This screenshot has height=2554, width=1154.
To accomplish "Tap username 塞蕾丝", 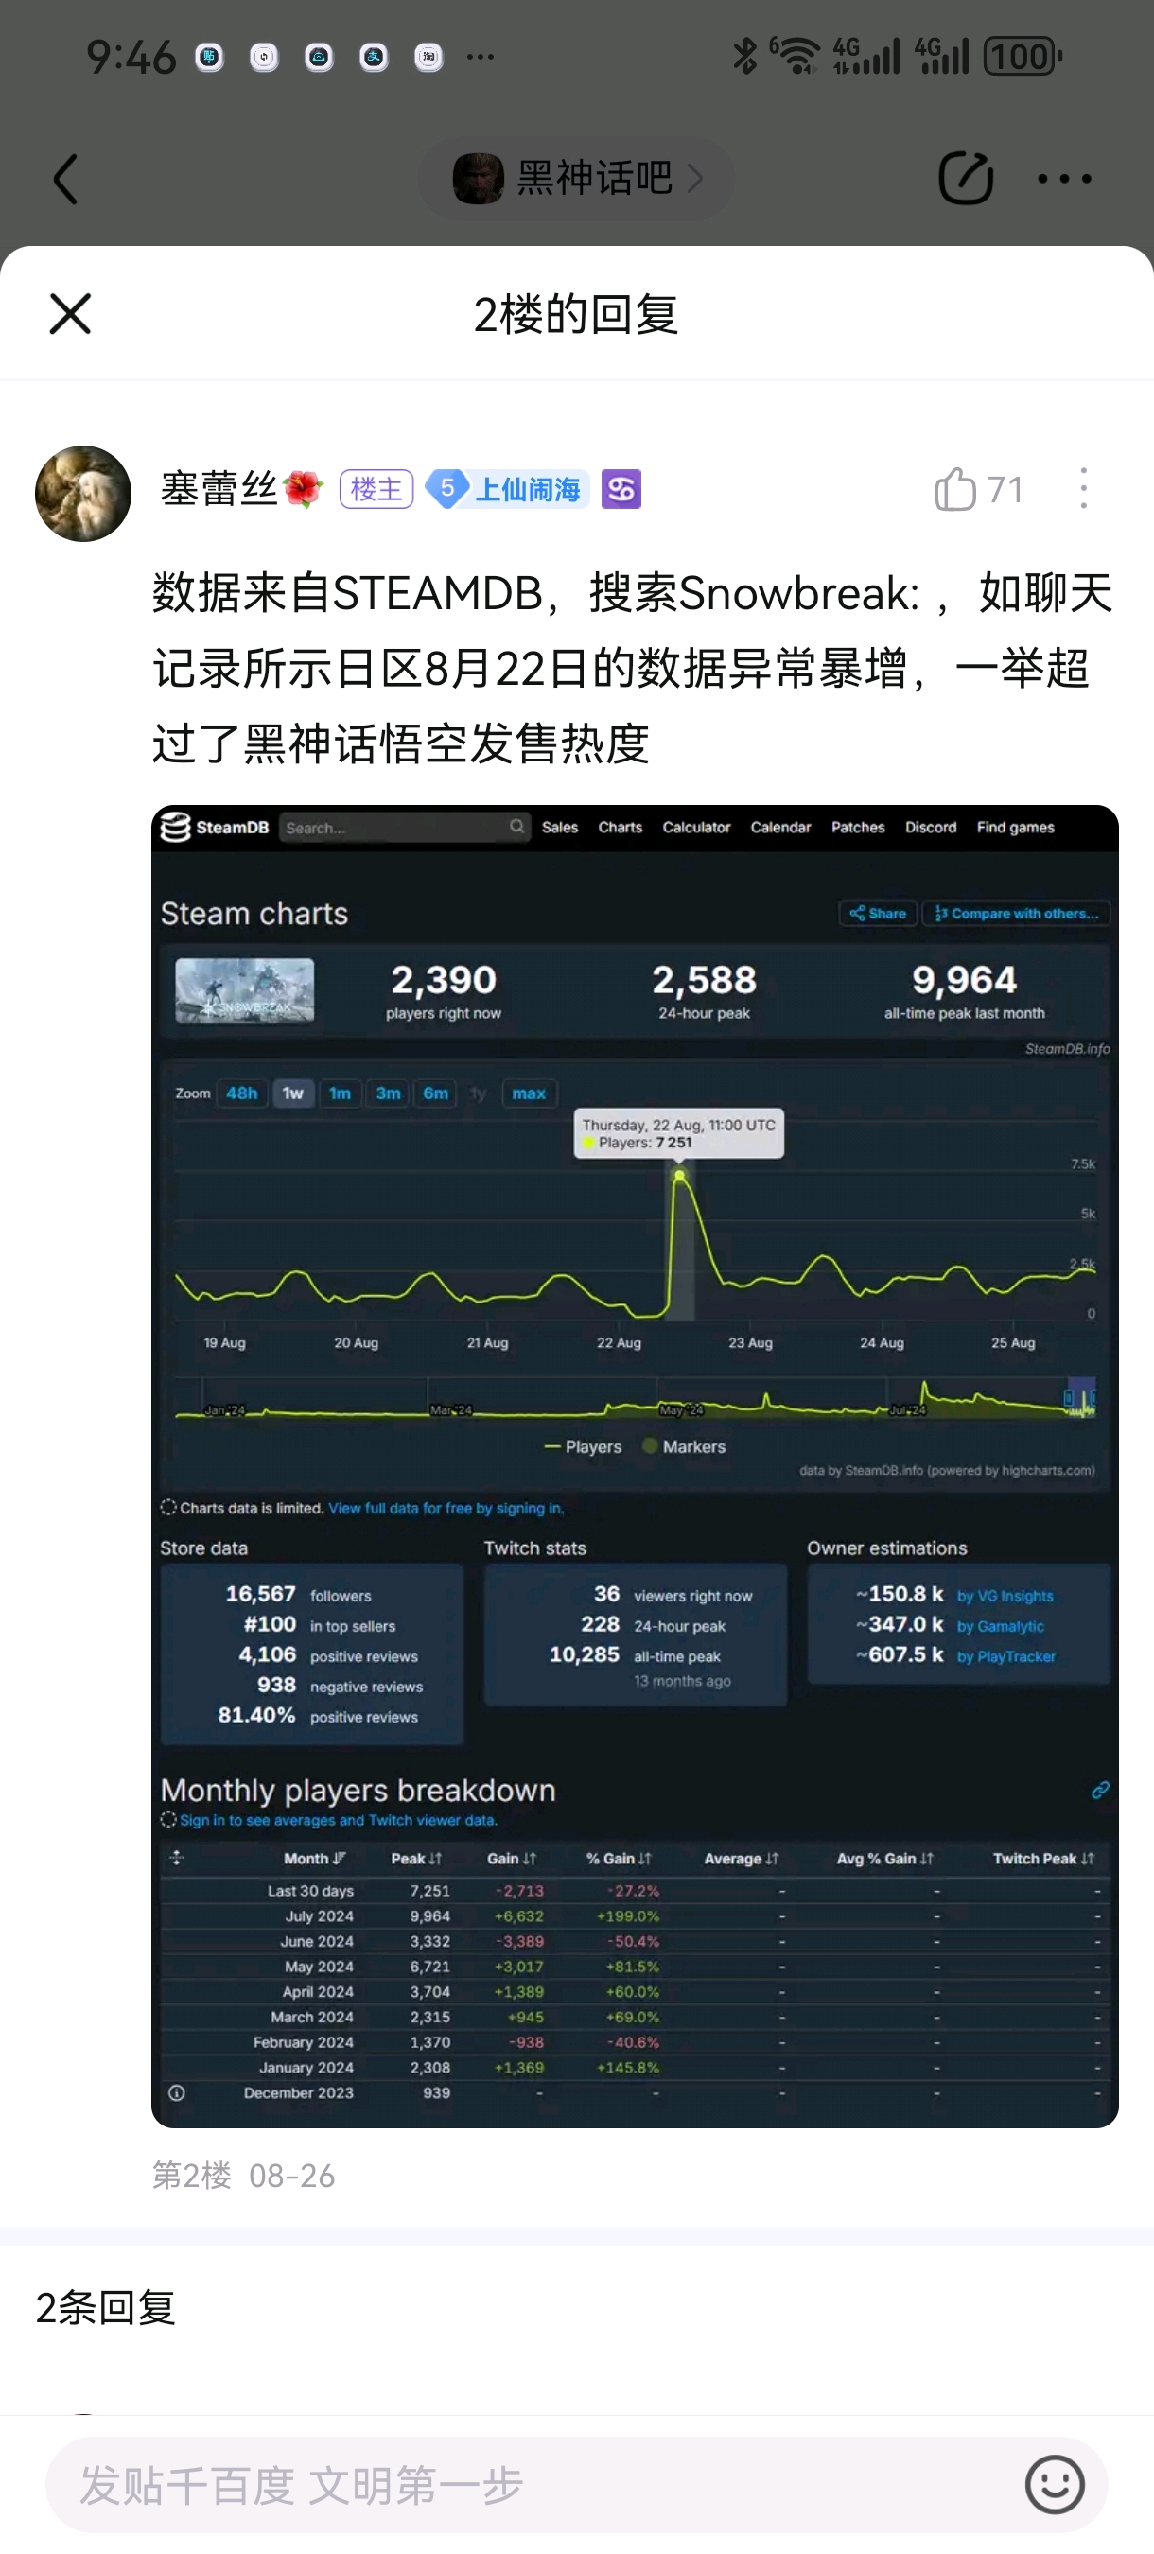I will tap(219, 489).
